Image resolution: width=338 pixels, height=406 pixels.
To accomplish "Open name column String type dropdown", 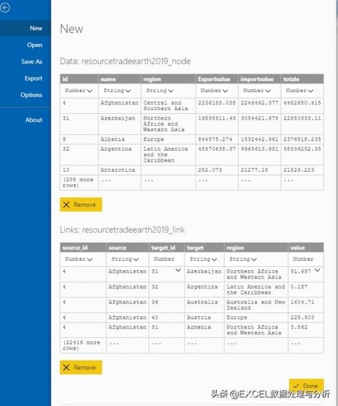I will (117, 91).
